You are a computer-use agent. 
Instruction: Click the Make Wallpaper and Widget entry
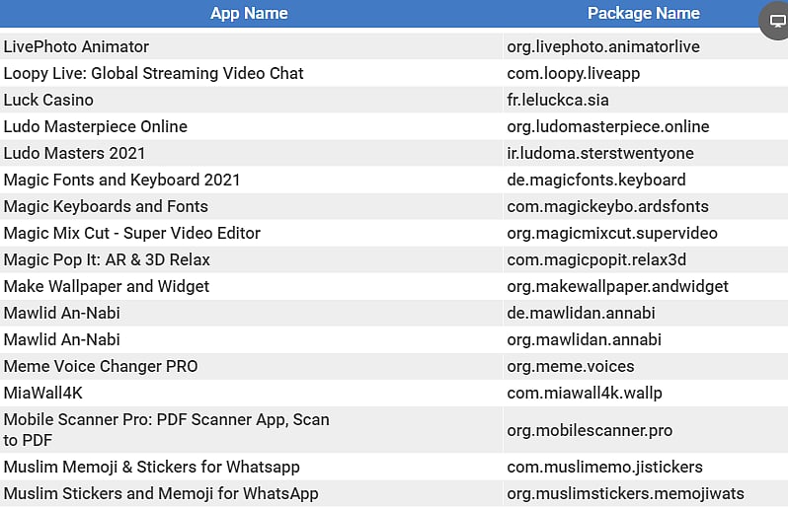(107, 286)
